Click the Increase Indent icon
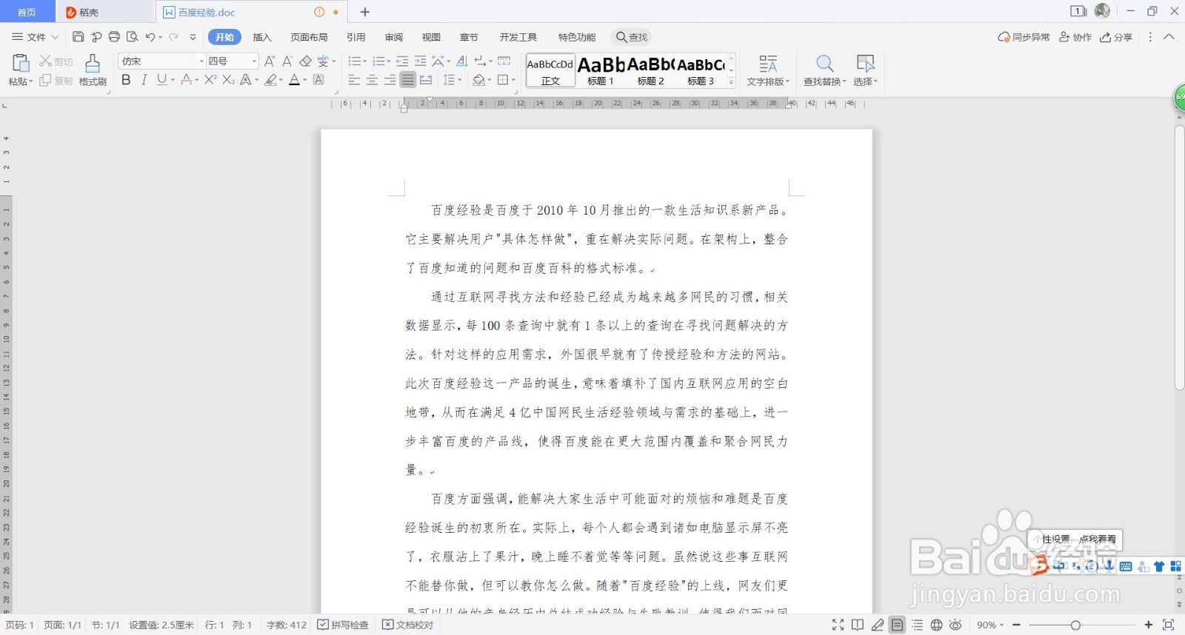The width and height of the screenshot is (1185, 635). pyautogui.click(x=420, y=61)
